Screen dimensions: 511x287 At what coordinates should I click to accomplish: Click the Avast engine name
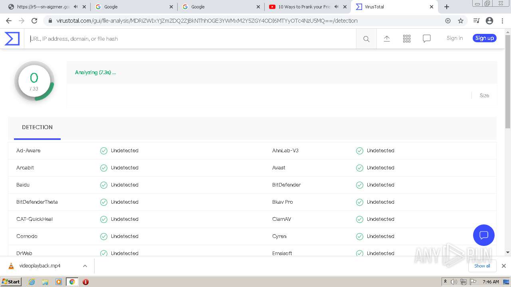(x=279, y=168)
